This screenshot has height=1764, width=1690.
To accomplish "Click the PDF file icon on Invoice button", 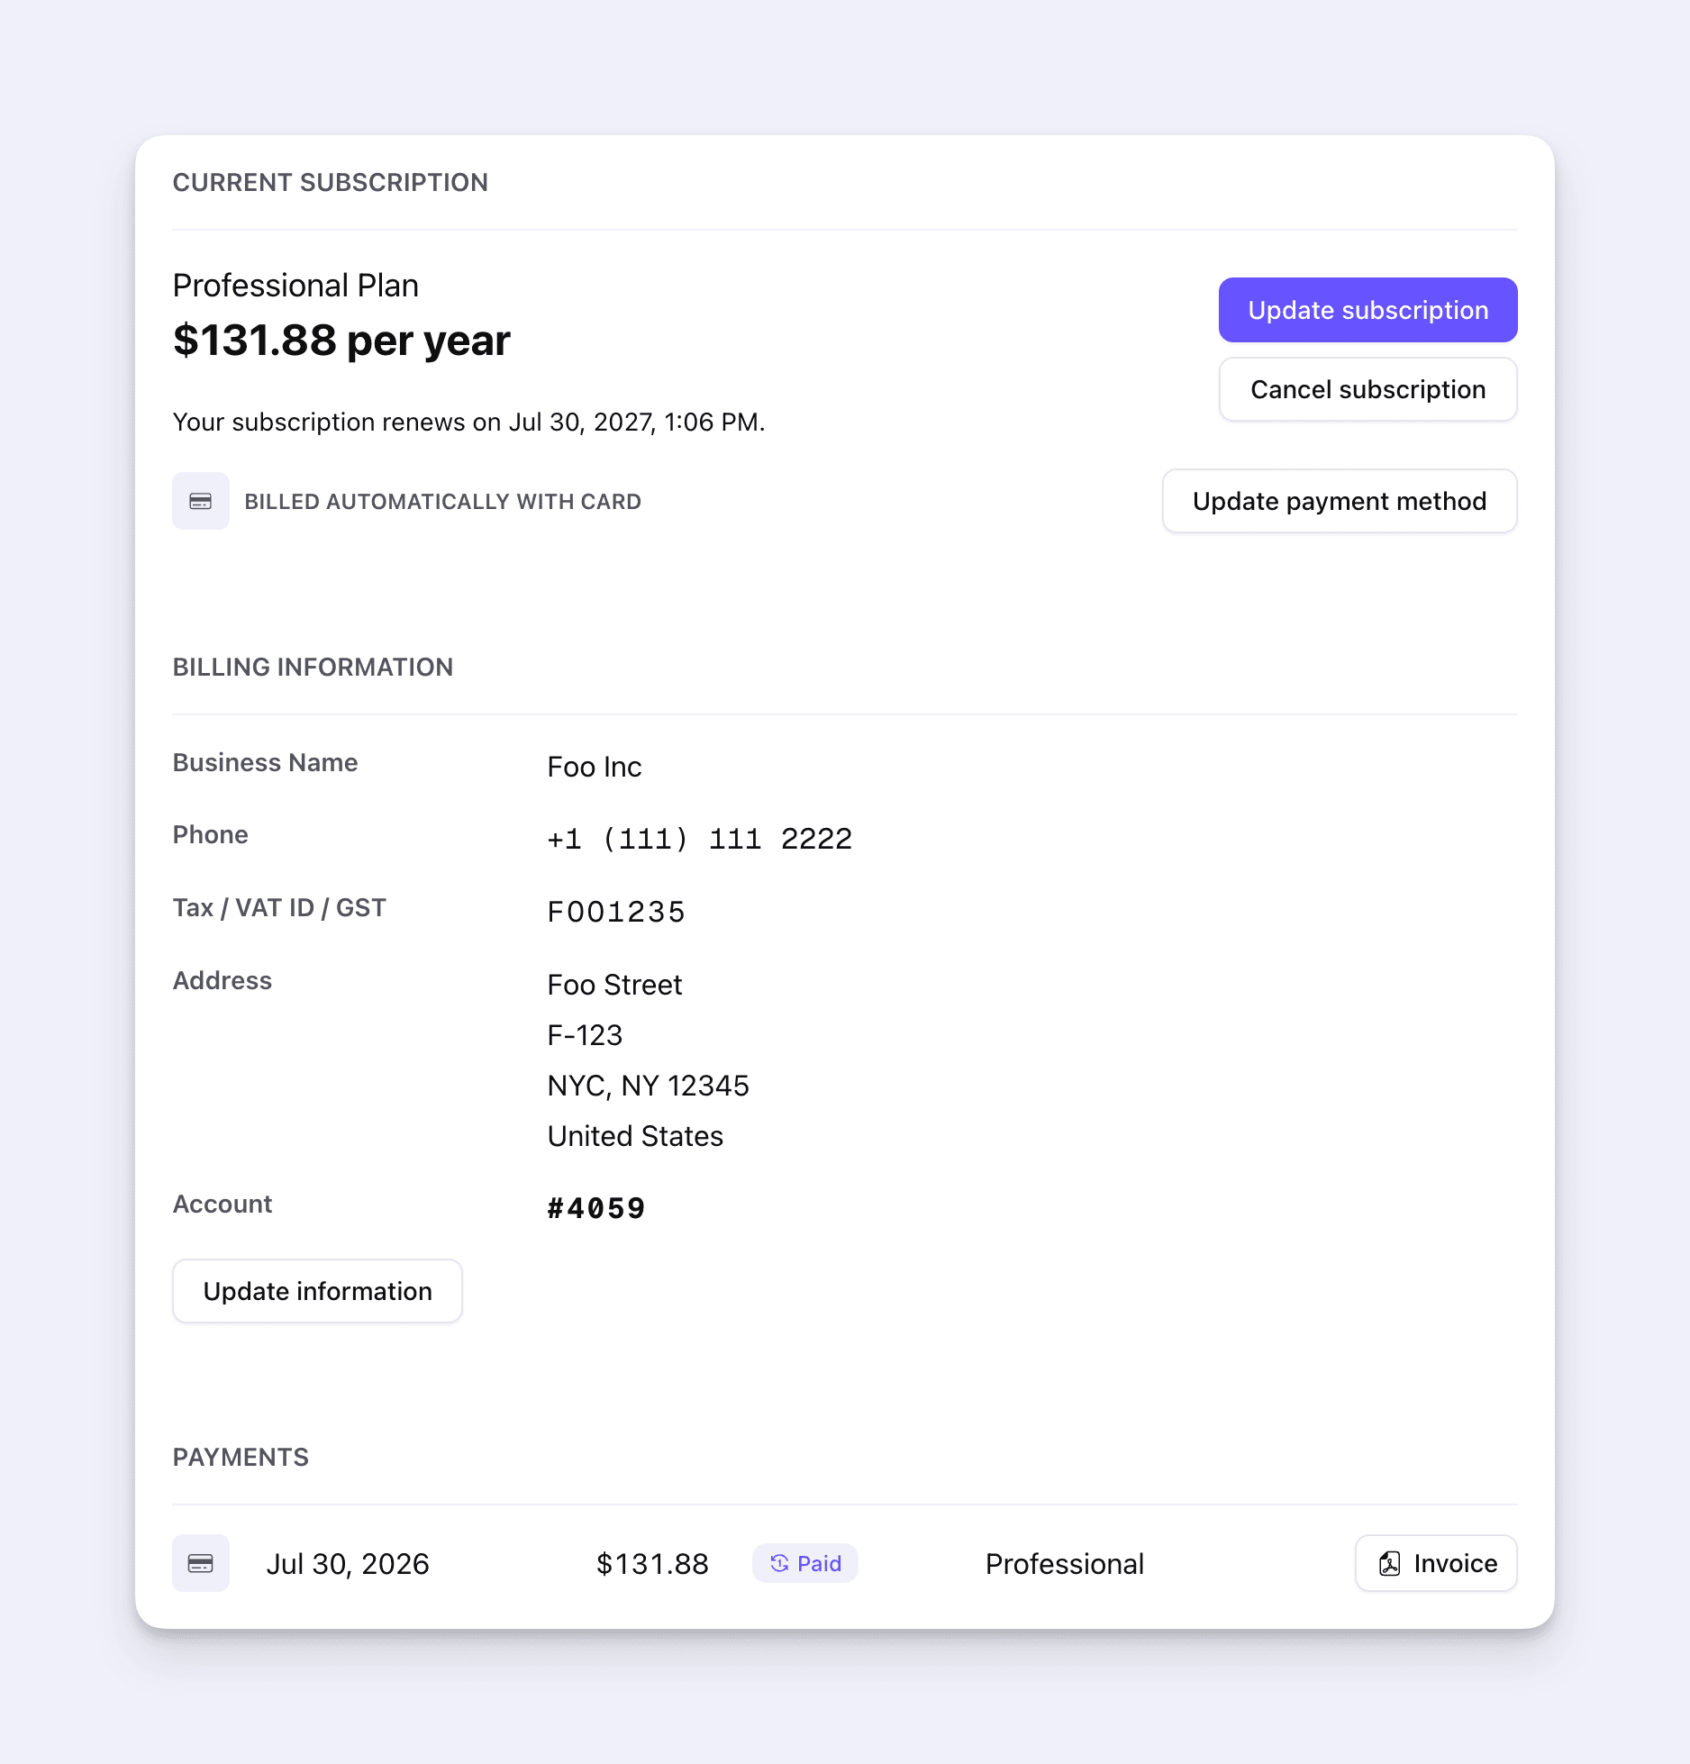I will click(1390, 1563).
